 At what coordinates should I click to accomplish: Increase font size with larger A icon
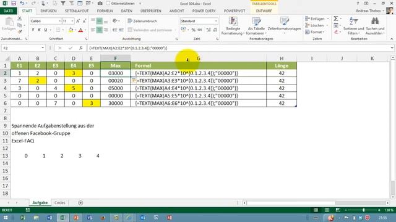tap(78, 21)
